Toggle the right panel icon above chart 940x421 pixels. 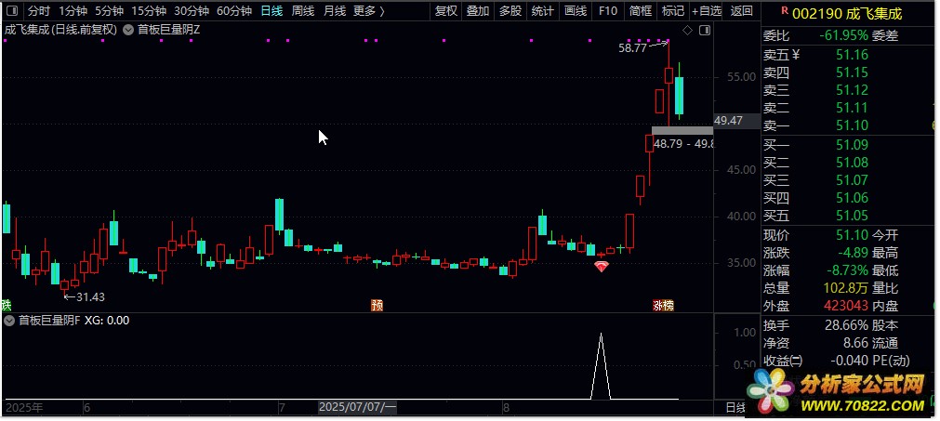coord(705,30)
